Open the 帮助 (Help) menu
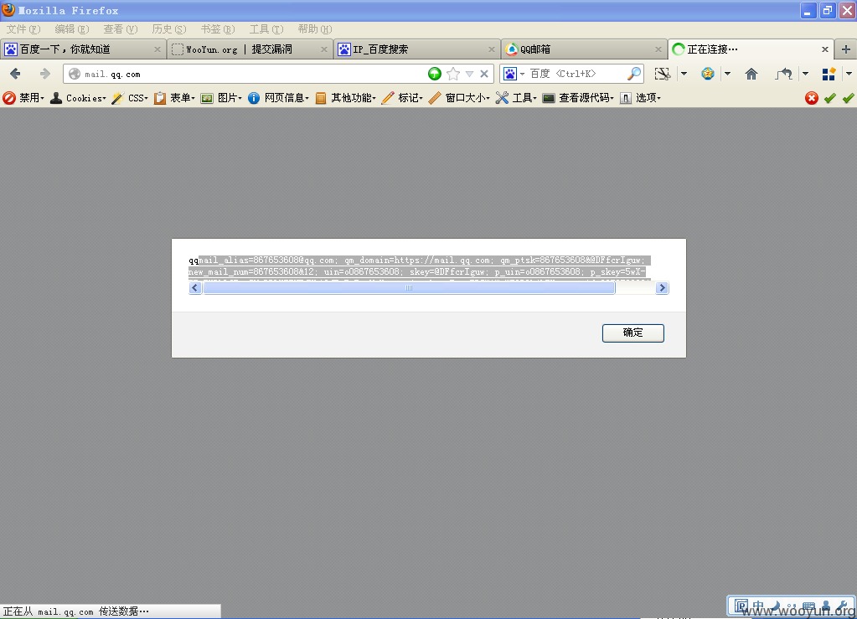Screen dimensions: 857x619 [315, 29]
